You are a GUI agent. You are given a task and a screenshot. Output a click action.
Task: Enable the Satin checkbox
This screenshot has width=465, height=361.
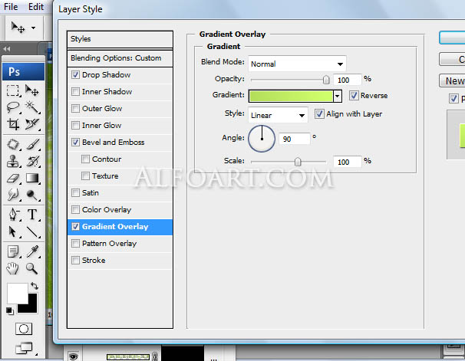[x=75, y=193]
